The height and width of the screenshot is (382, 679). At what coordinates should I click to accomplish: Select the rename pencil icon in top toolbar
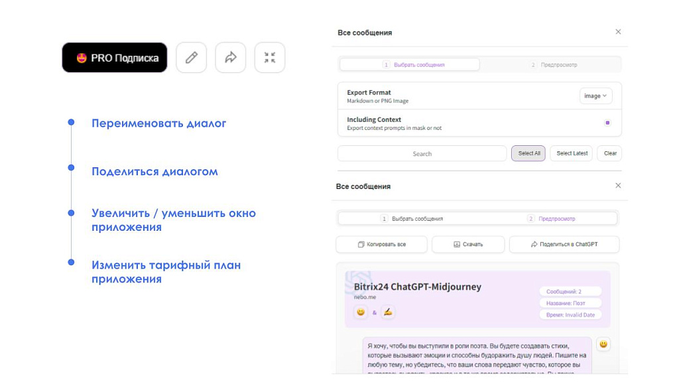(x=191, y=57)
